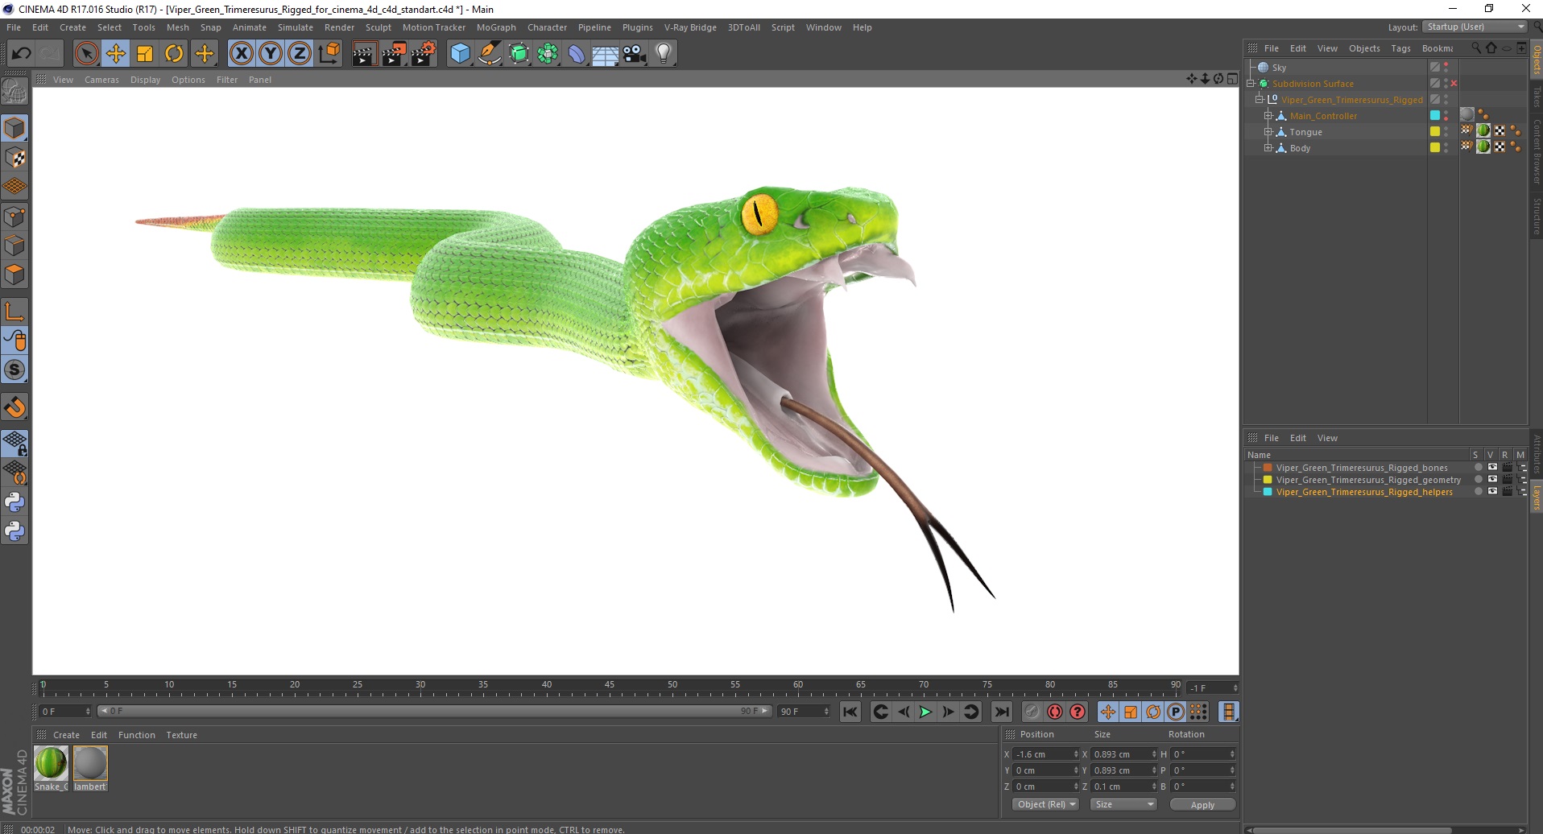
Task: Toggle view visibility of Rigged_geometry layer
Action: (x=1492, y=480)
